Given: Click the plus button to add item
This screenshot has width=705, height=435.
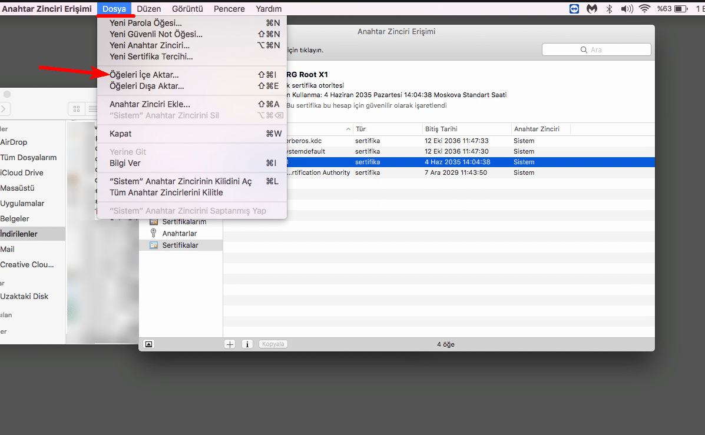Looking at the screenshot, I should (x=230, y=344).
